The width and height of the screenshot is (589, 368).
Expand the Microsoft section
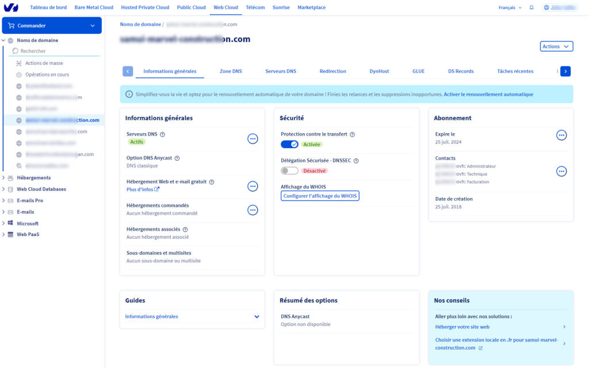pos(3,223)
